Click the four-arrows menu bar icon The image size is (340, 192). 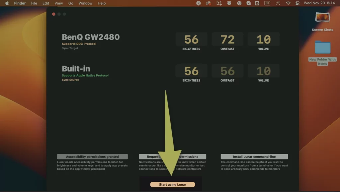[278, 3]
